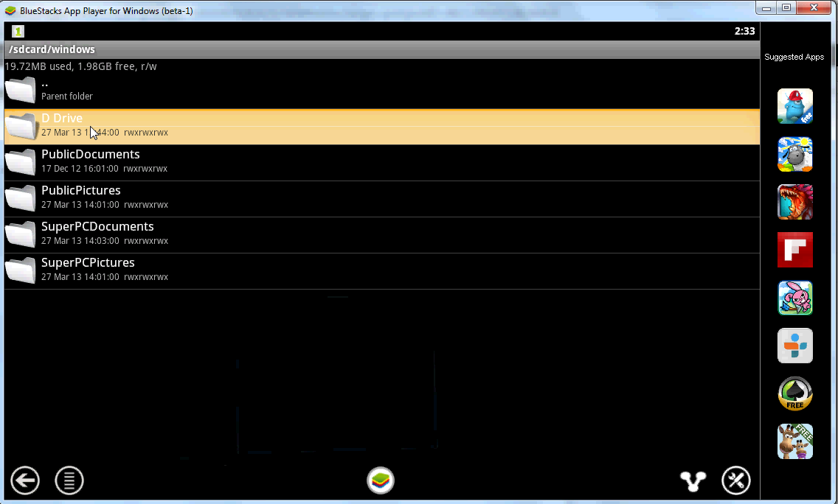Open the settings tools icon
The width and height of the screenshot is (838, 504).
click(x=736, y=480)
